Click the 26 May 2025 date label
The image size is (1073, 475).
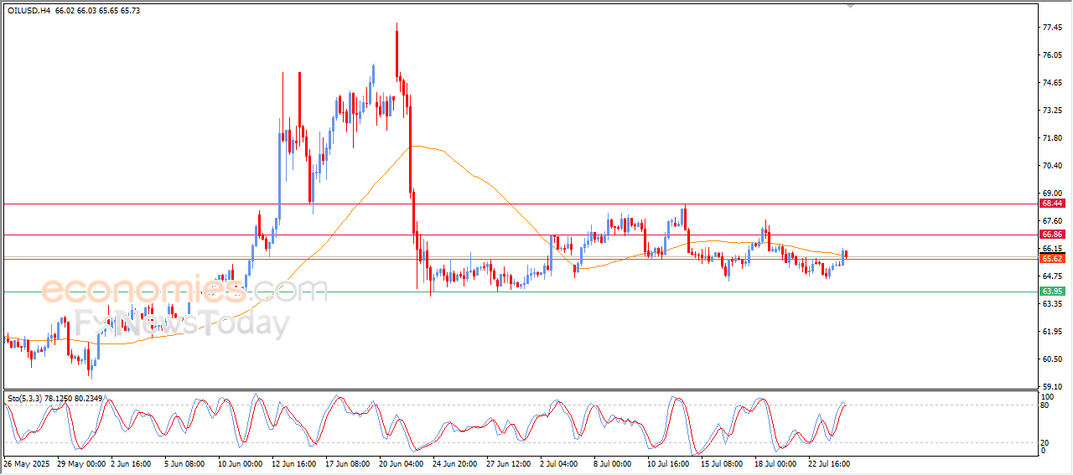pos(28,463)
